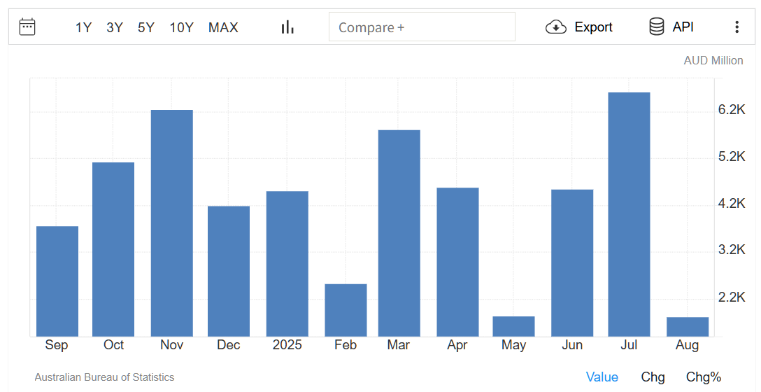Click the Export cloud download icon
Viewport: 761px width, 392px height.
tap(555, 27)
